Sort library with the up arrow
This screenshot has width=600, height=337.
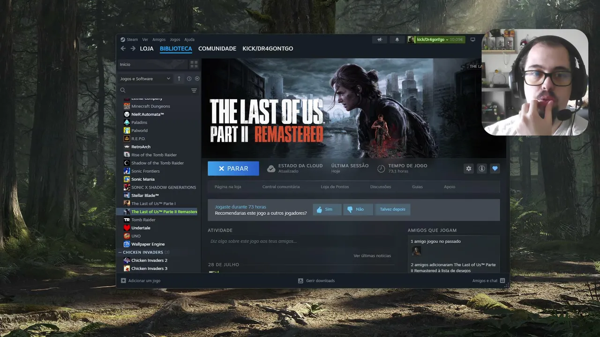point(179,79)
